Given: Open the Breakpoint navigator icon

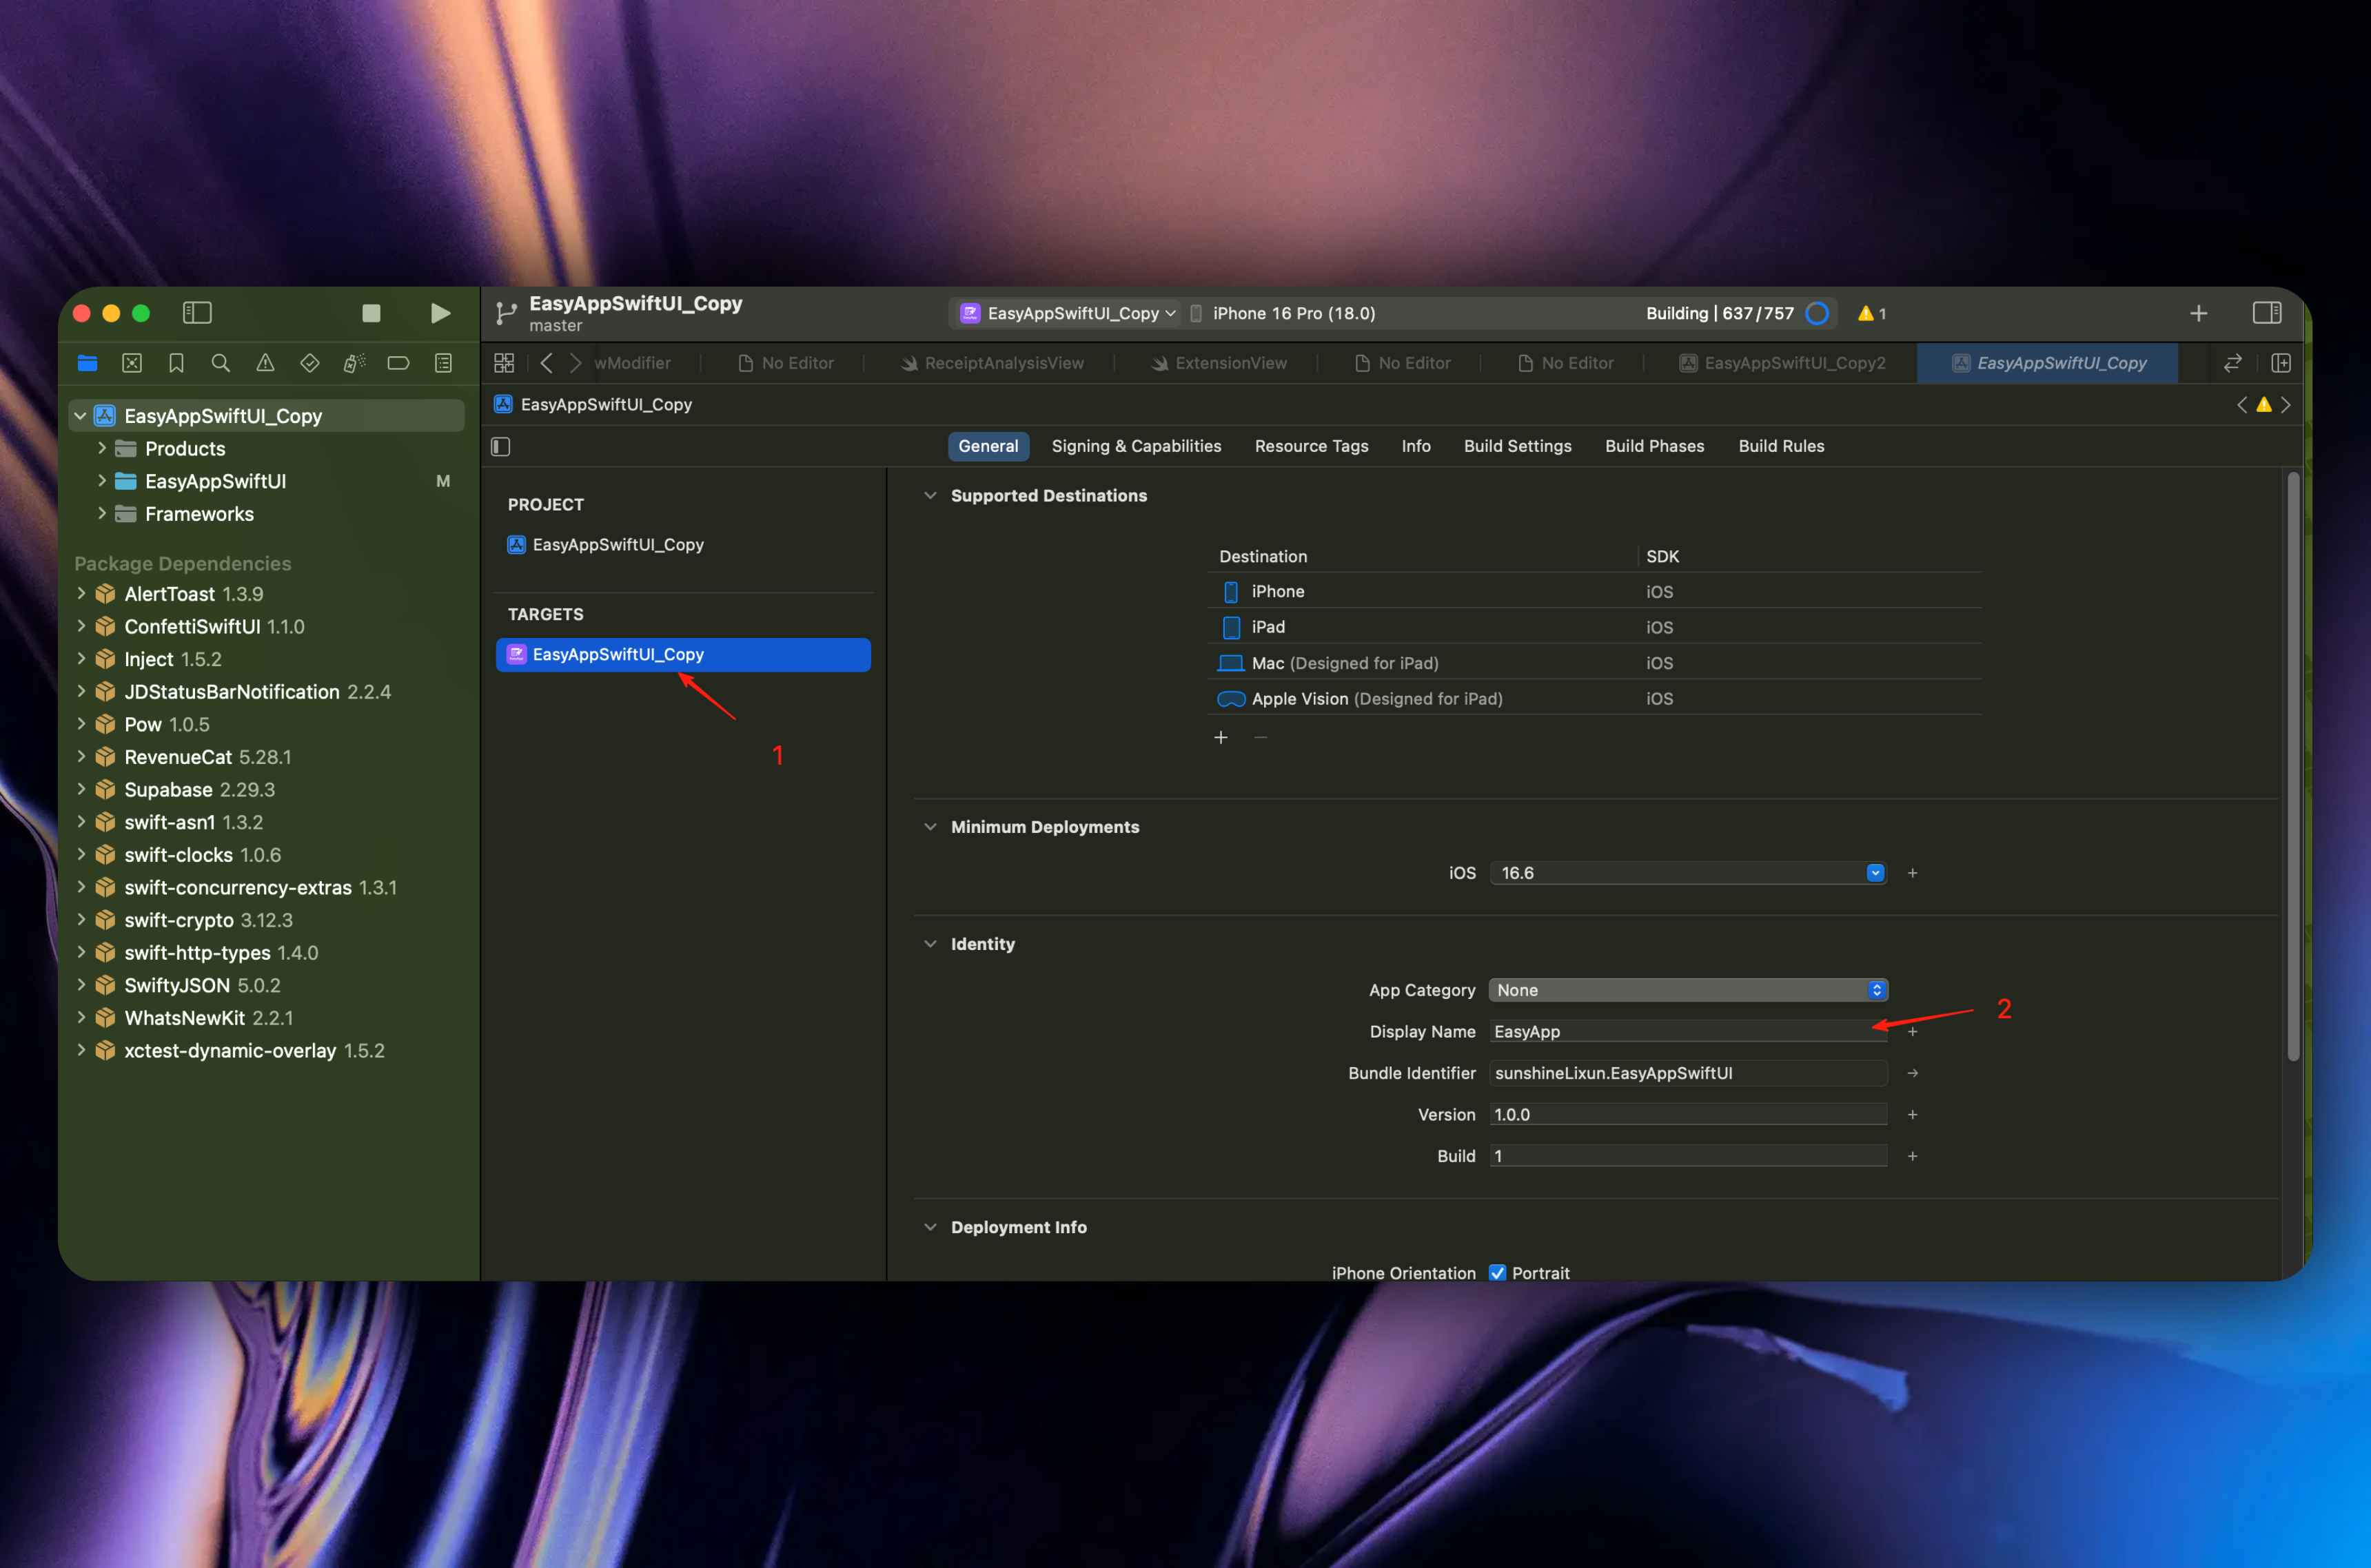Looking at the screenshot, I should [x=398, y=363].
